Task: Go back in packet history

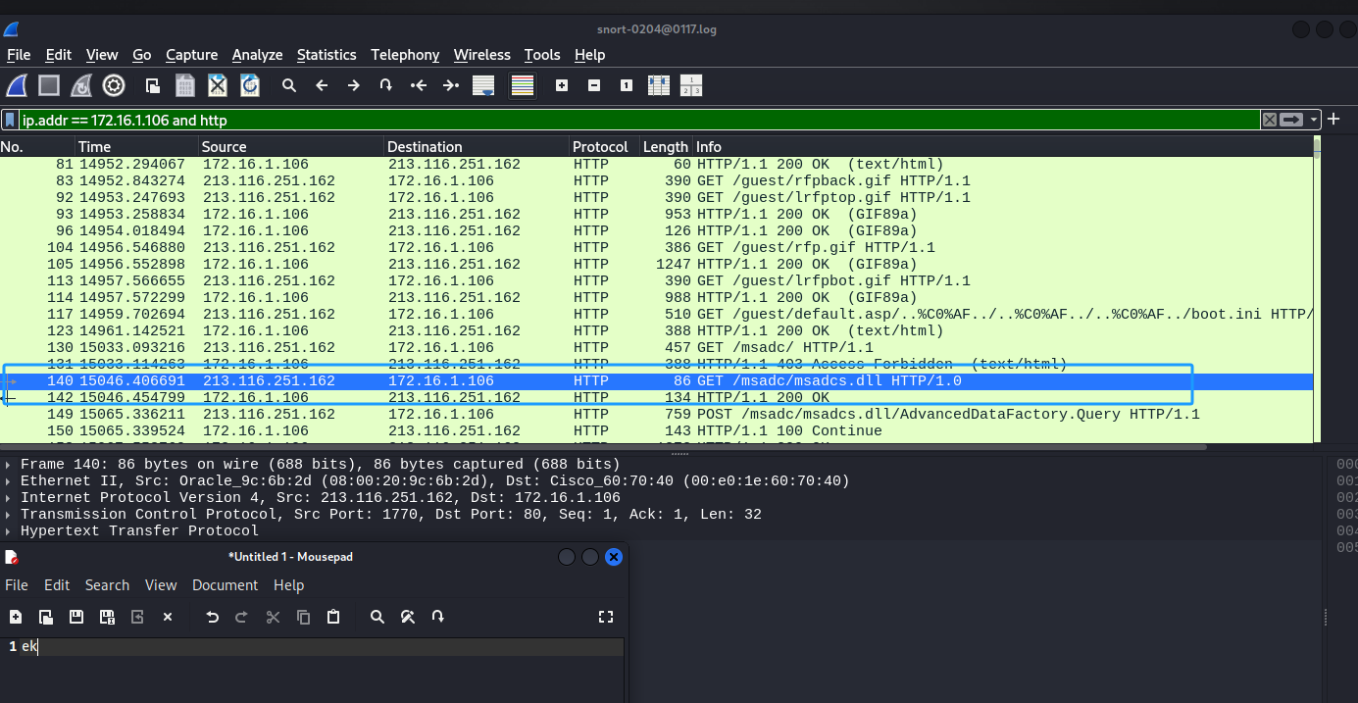Action: [322, 85]
